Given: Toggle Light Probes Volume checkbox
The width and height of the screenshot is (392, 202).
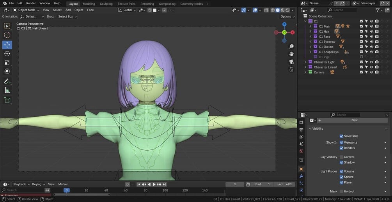Looking at the screenshot, I should tap(341, 171).
